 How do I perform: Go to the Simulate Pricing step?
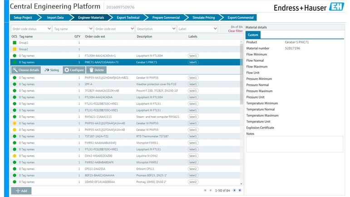coord(203,18)
